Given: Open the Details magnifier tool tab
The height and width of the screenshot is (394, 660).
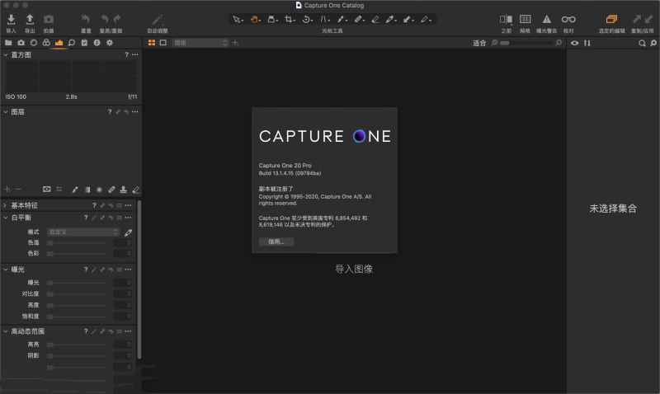Looking at the screenshot, I should pos(72,43).
